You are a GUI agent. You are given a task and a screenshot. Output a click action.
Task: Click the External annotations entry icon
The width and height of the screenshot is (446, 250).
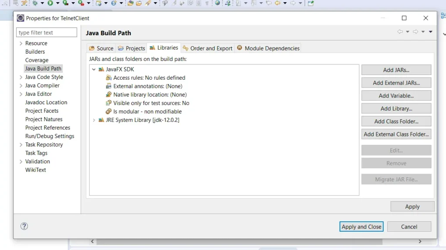[109, 86]
